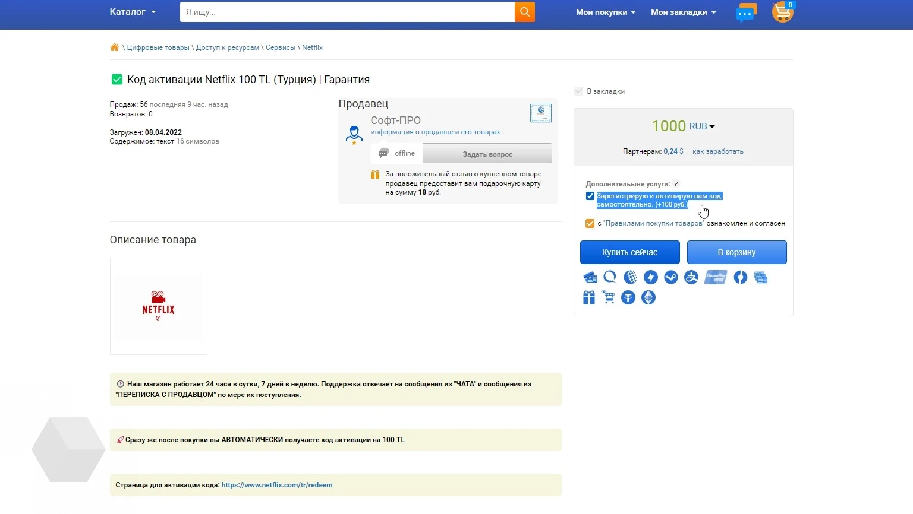
Task: Click the gift icon near positive review bonus
Action: click(x=375, y=174)
